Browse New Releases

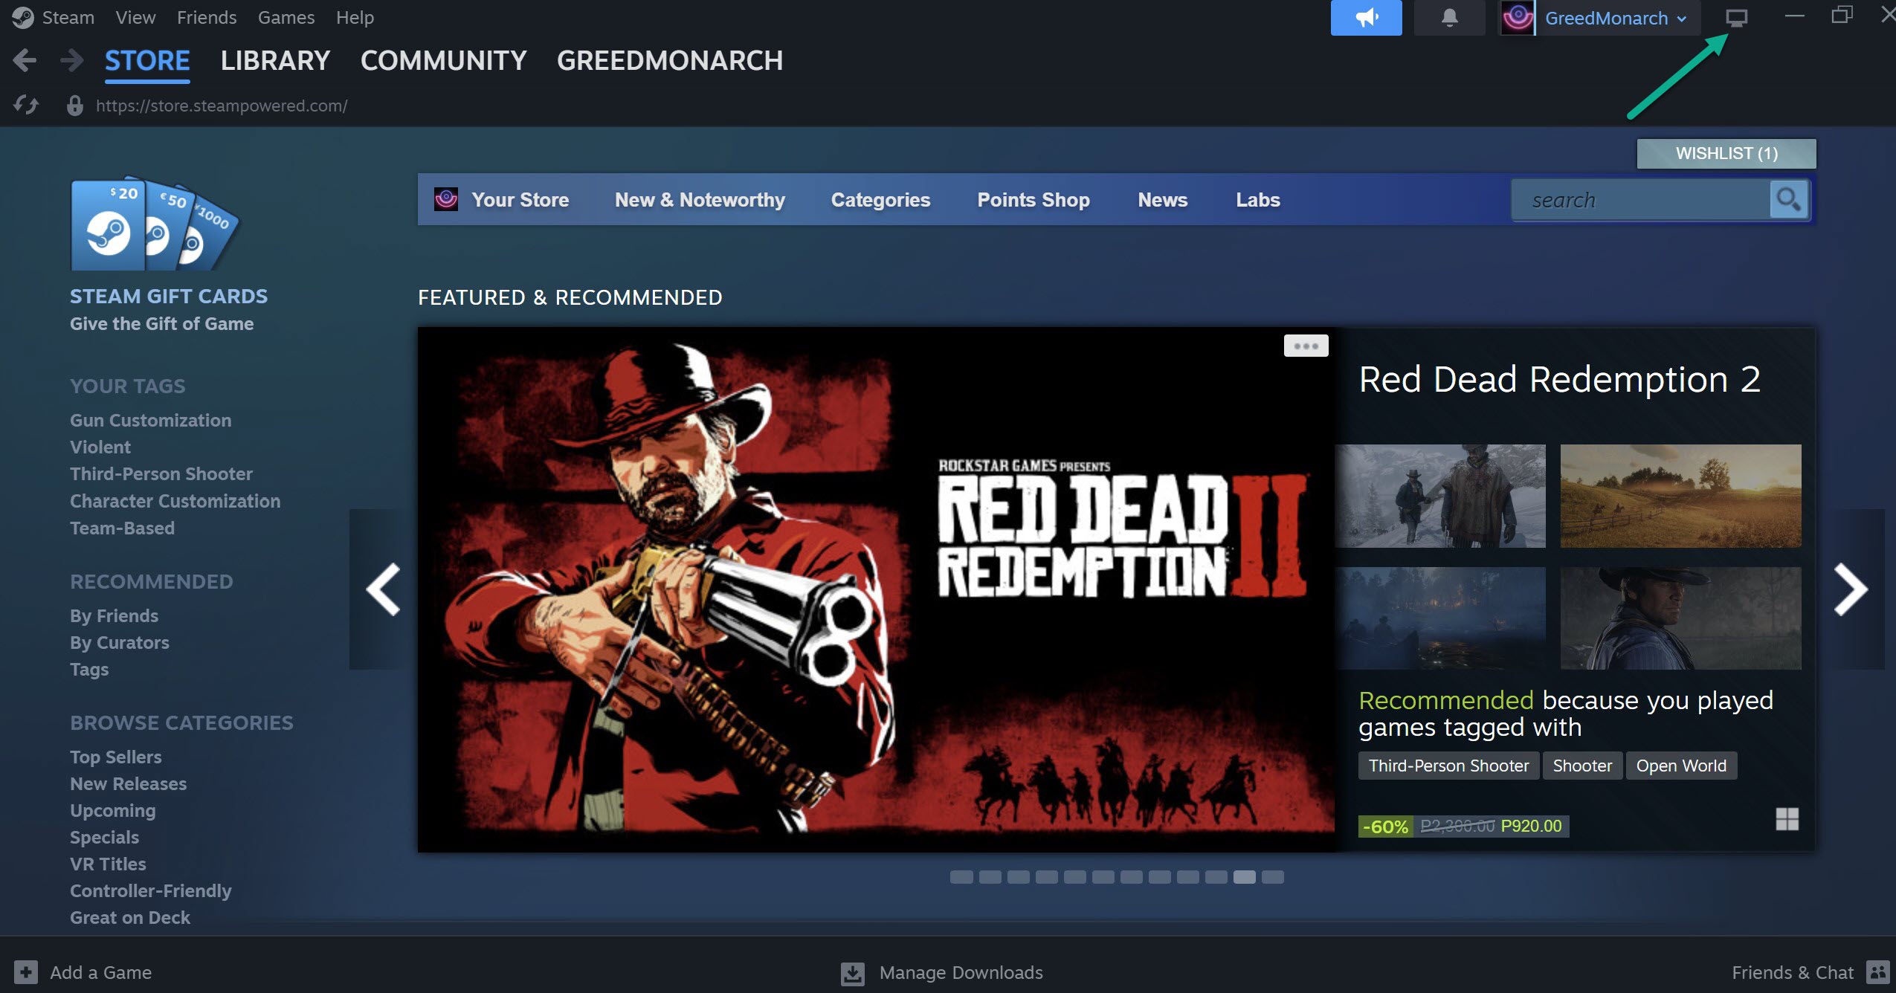128,783
